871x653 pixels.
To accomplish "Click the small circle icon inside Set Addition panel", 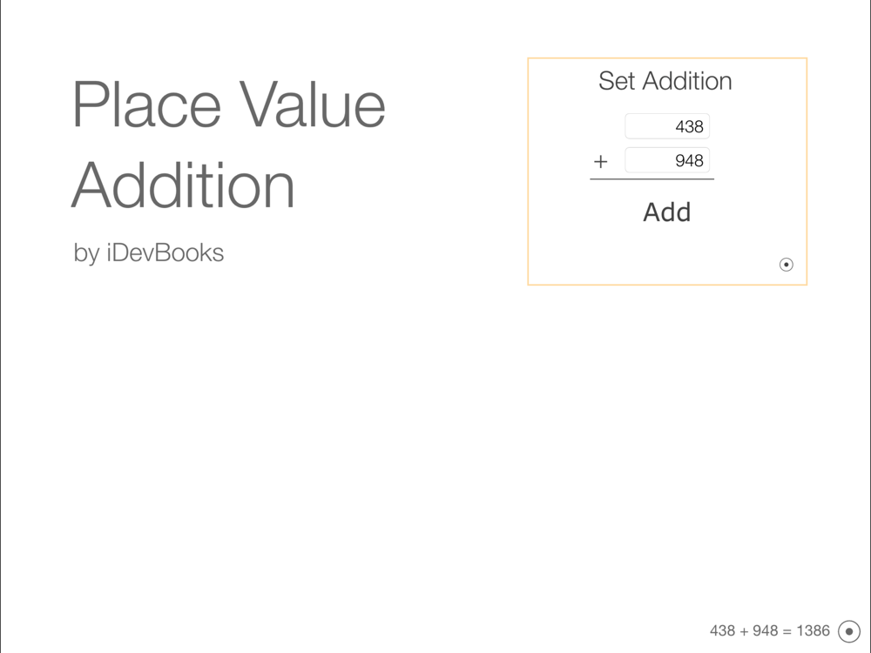I will click(786, 265).
